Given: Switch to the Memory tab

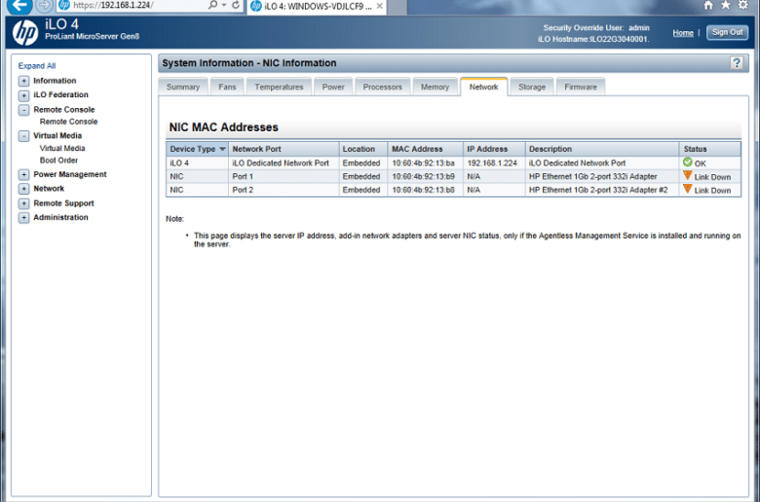Looking at the screenshot, I should [435, 88].
